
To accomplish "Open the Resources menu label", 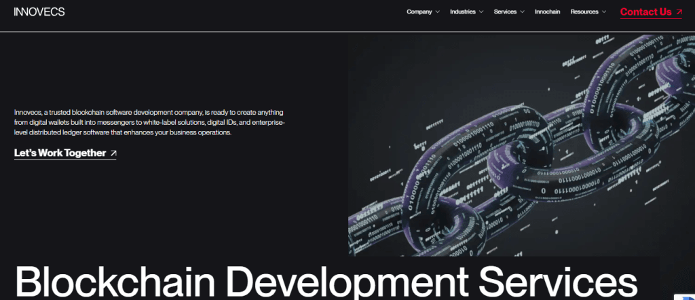I will click(584, 12).
